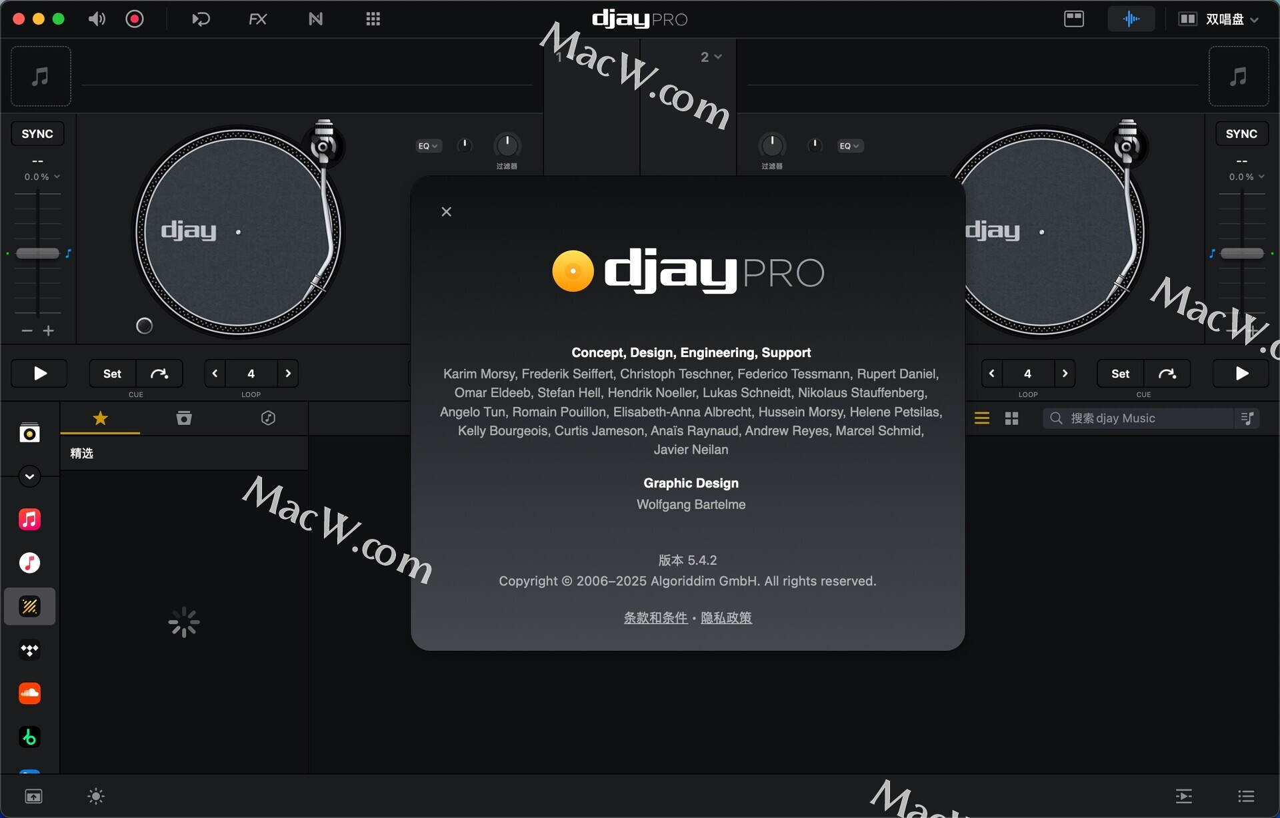Start recording with the record button

tap(135, 19)
